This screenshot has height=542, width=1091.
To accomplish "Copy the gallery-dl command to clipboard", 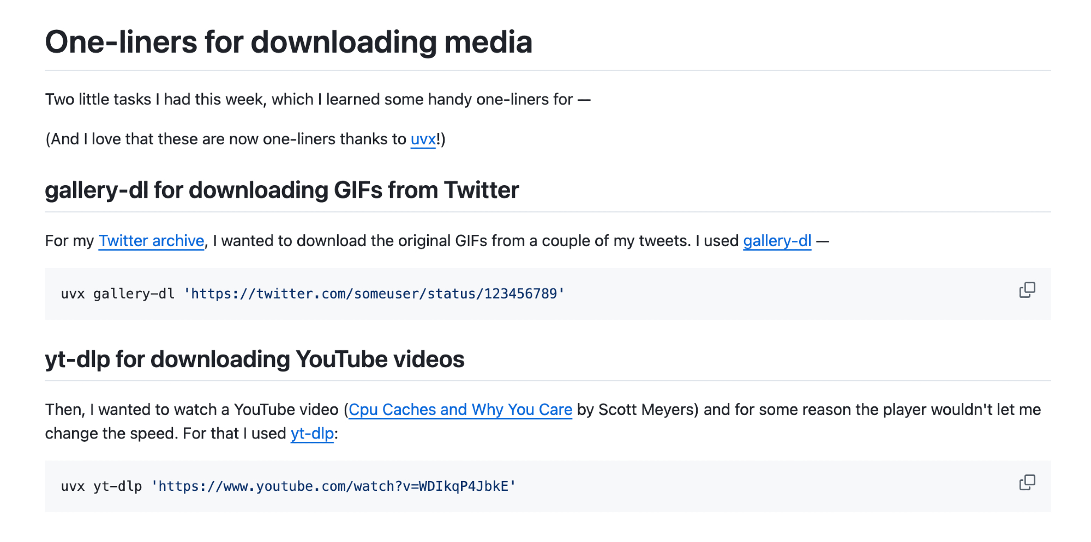I will 1027,290.
